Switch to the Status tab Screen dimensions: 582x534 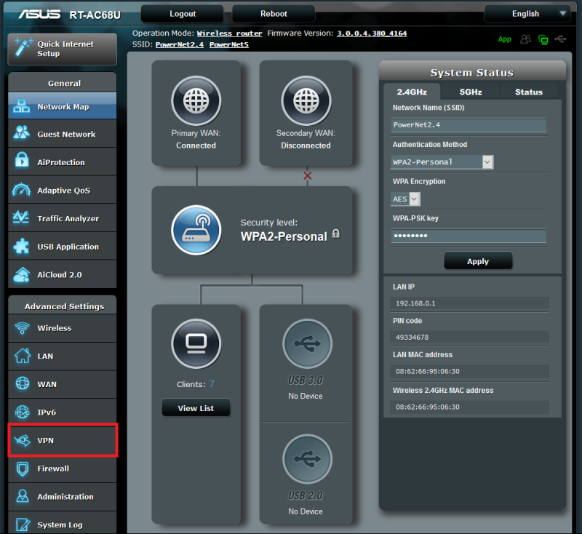(x=529, y=92)
